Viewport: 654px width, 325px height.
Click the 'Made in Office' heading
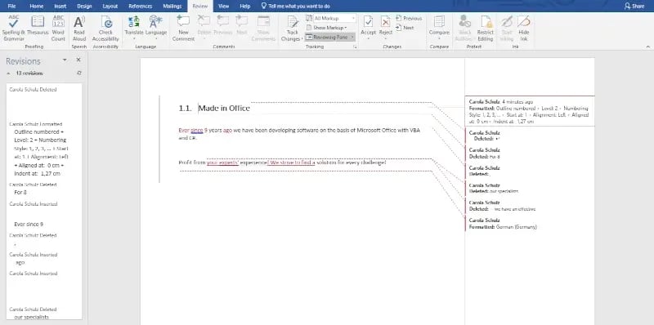pos(224,108)
